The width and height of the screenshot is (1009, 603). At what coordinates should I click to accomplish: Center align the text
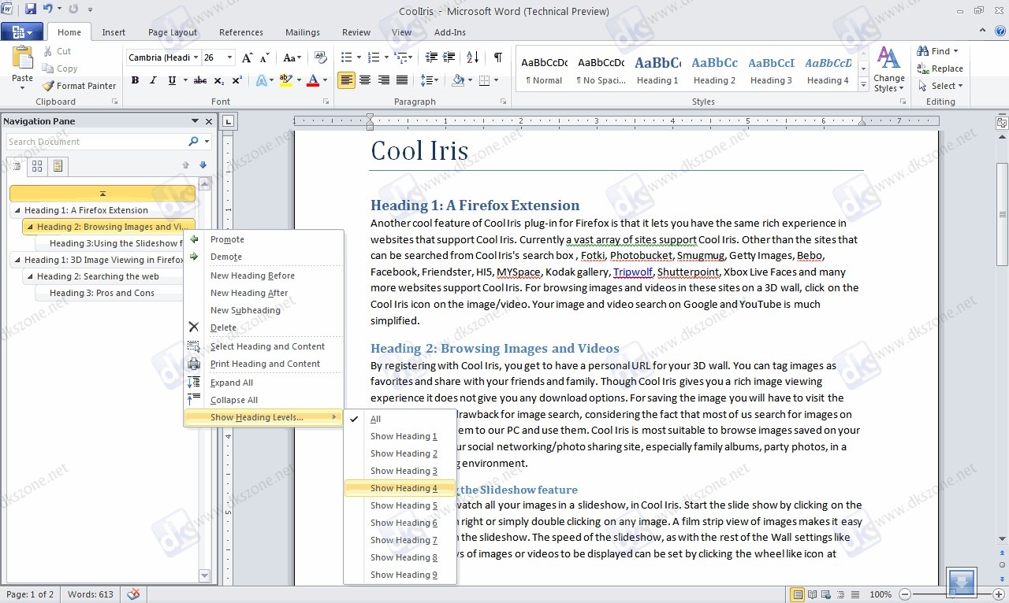pos(365,80)
